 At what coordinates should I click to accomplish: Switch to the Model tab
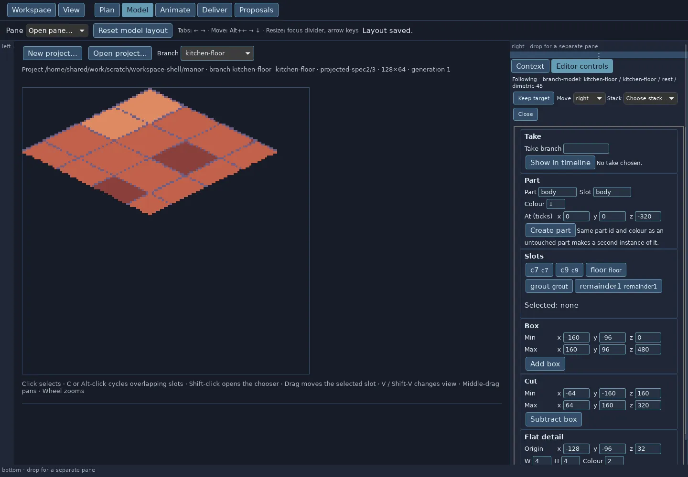click(138, 10)
